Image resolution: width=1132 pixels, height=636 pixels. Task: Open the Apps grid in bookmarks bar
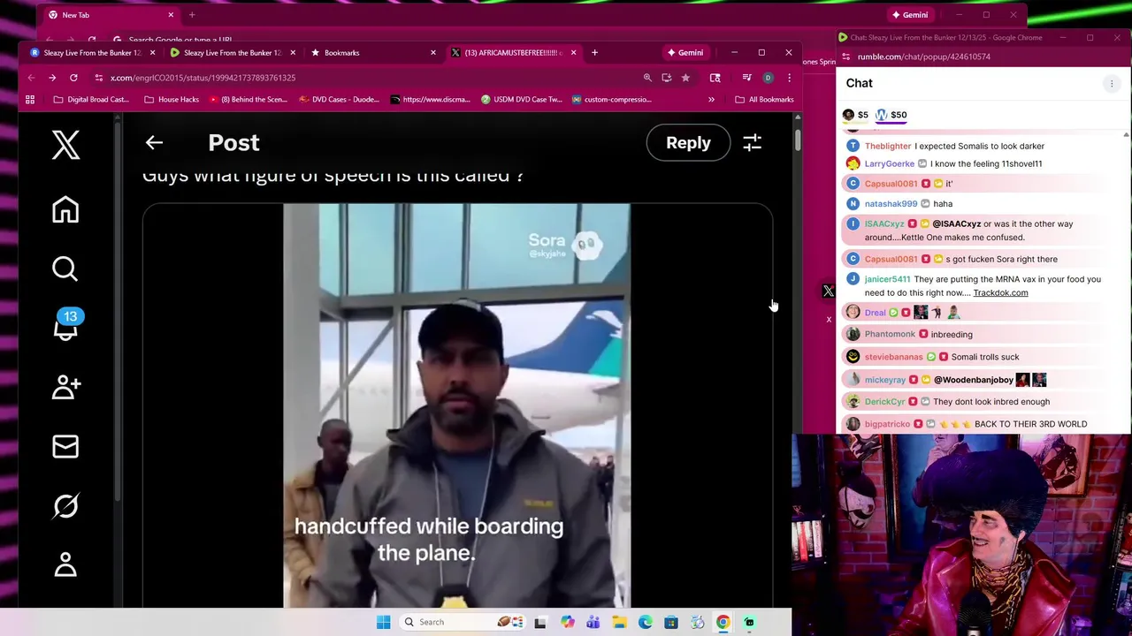pyautogui.click(x=30, y=100)
